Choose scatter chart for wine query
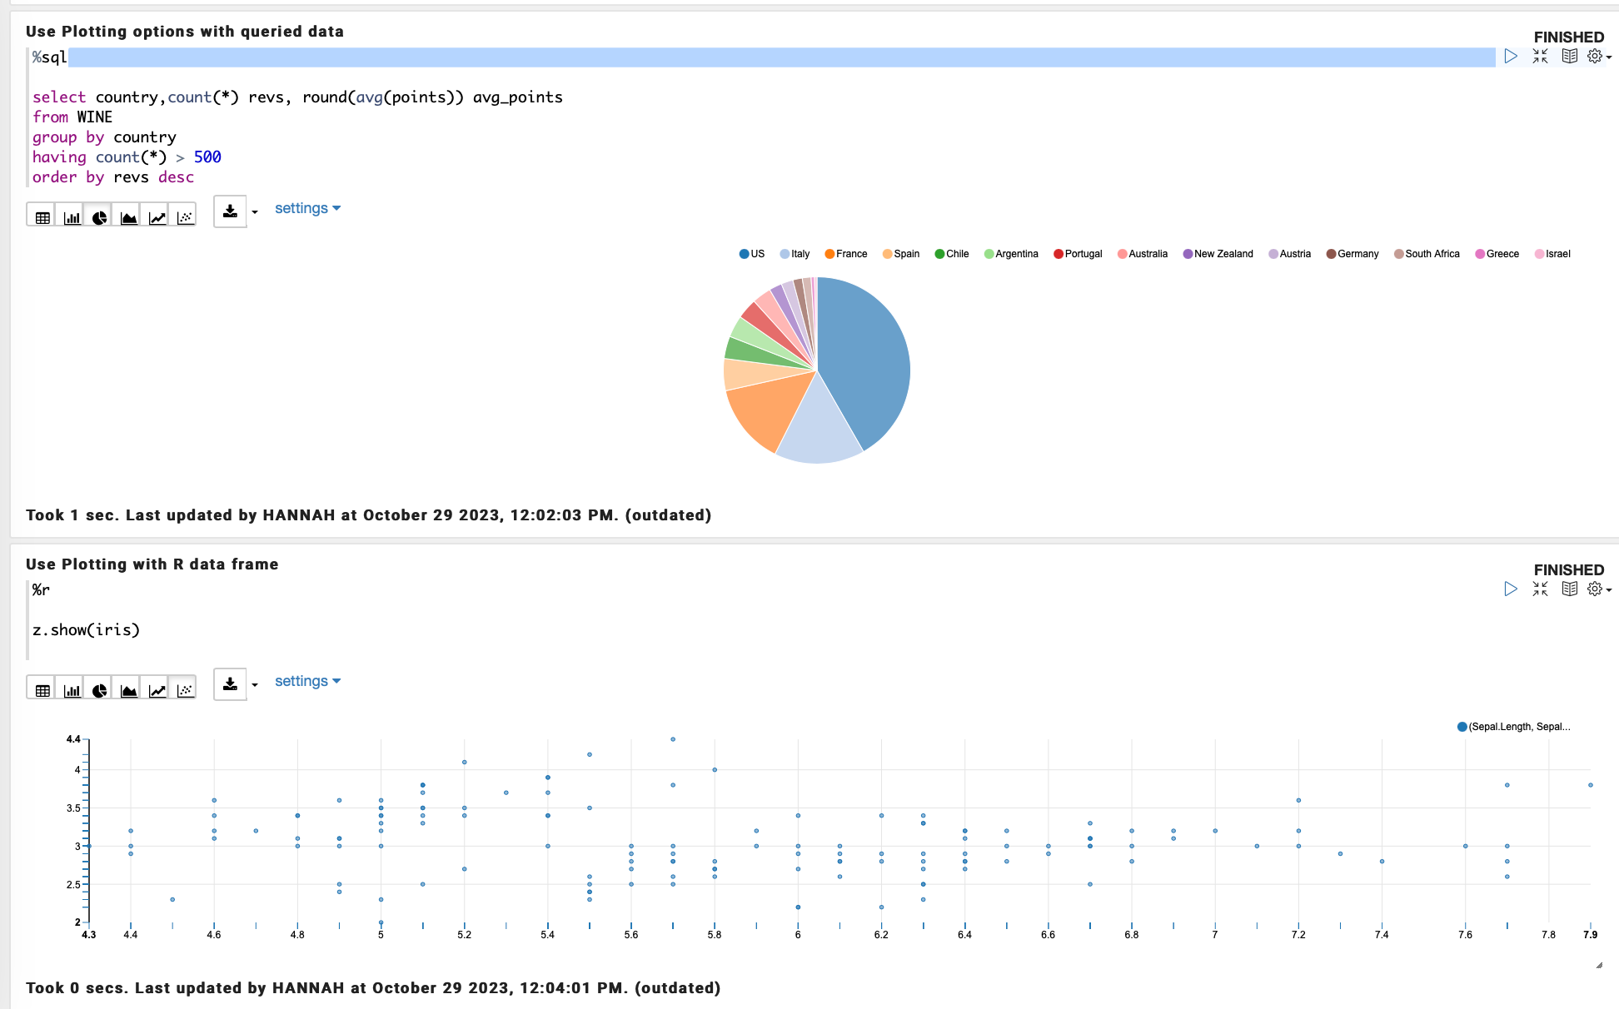Screen dimensions: 1619x1009 coord(185,217)
